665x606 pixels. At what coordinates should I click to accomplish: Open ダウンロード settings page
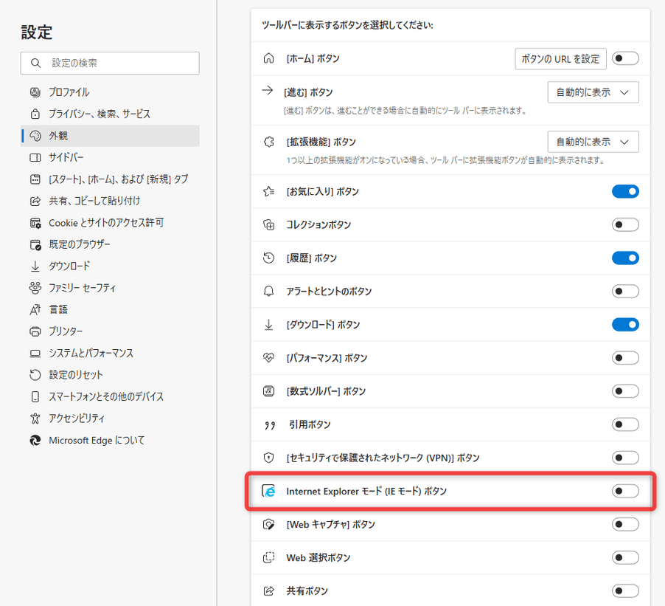pos(110,266)
